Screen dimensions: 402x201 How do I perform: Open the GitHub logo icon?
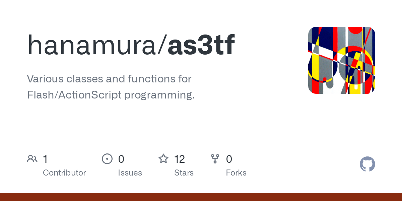point(367,164)
